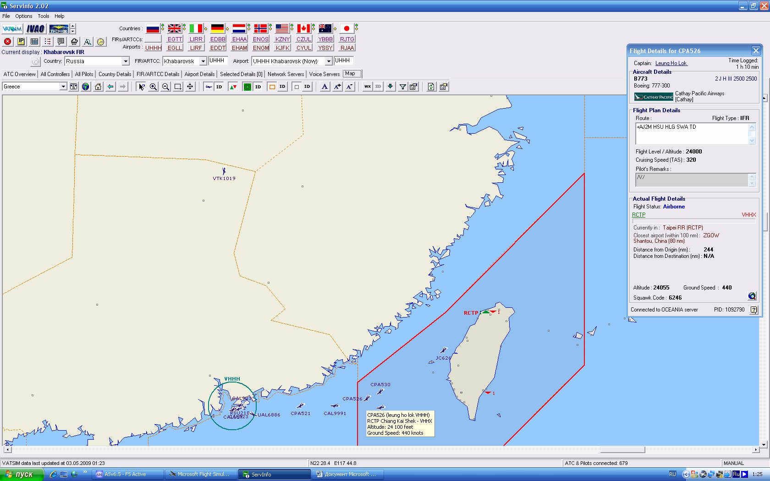Switch to the All Pilots tab
The height and width of the screenshot is (481, 770).
tap(84, 74)
